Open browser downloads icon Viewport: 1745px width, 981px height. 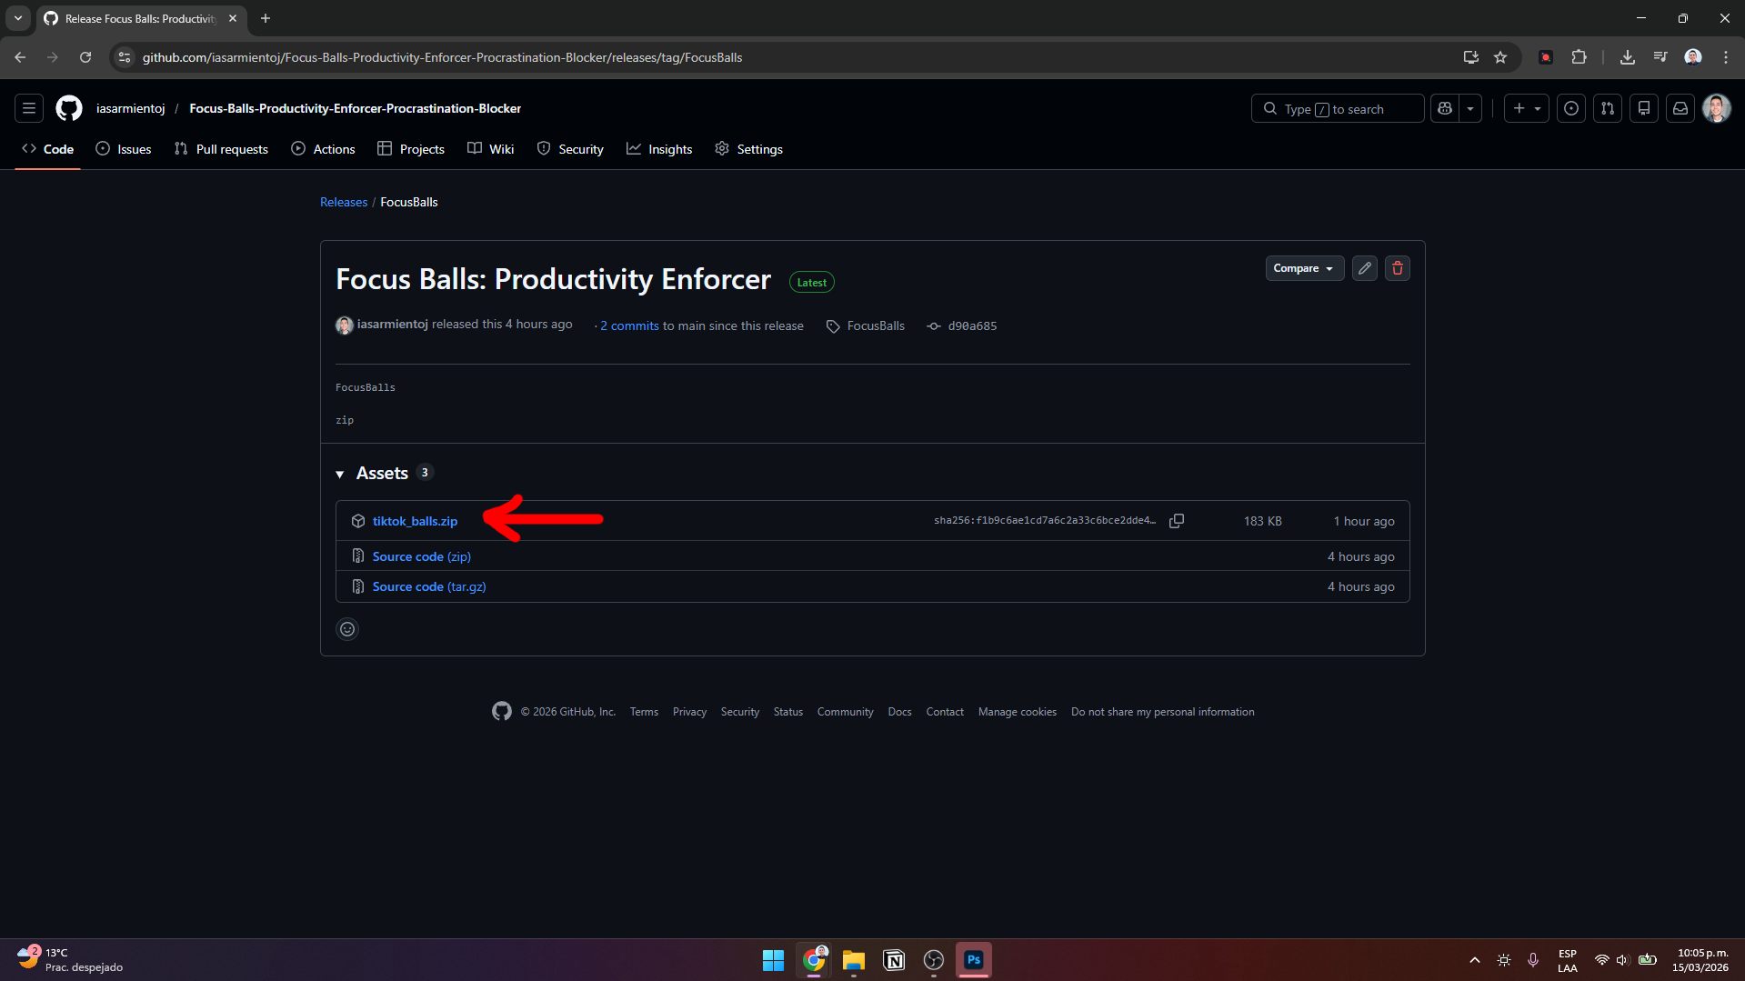pyautogui.click(x=1628, y=57)
